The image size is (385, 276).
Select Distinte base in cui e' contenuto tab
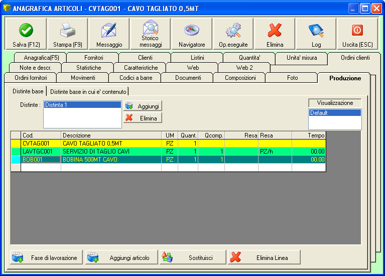pyautogui.click(x=88, y=91)
